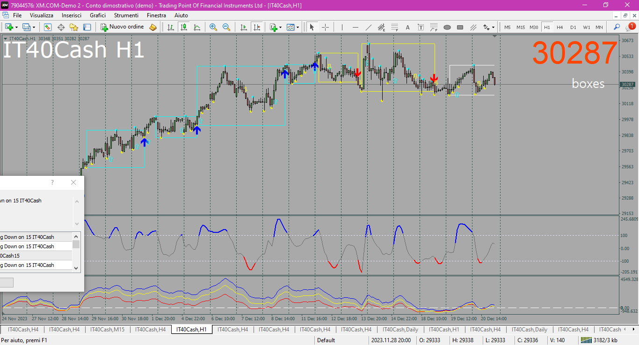639x345 pixels.
Task: Select the Fibonacci Retracement tool
Action: click(x=394, y=27)
